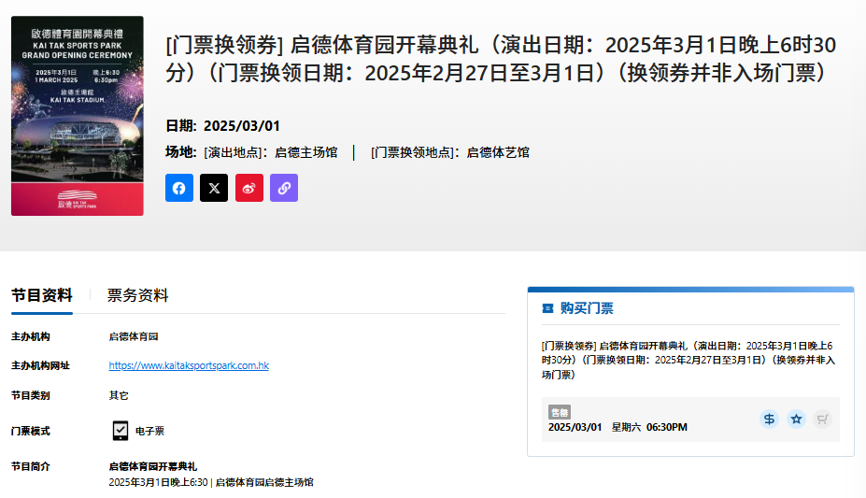Open the kaitaksportspark.com.hk link

189,365
